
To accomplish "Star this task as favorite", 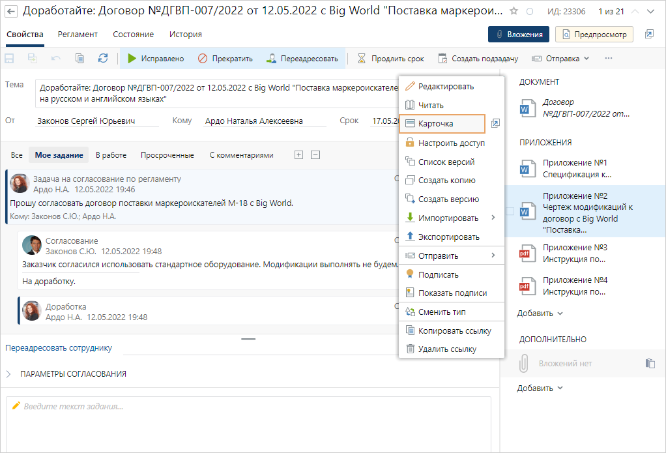I will (514, 12).
